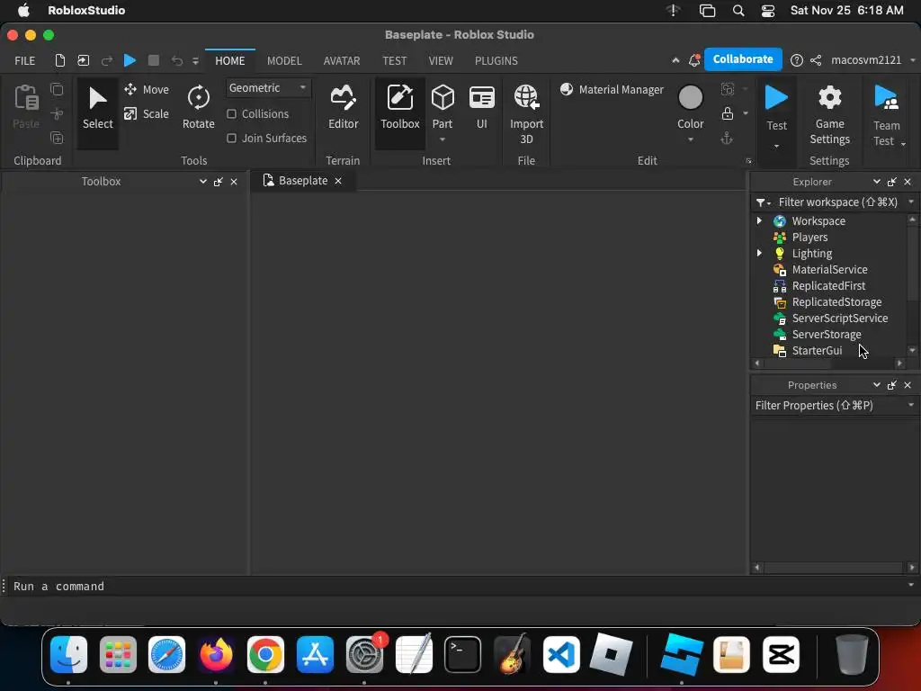The image size is (921, 691).
Task: Insert a Part
Action: pos(443,107)
